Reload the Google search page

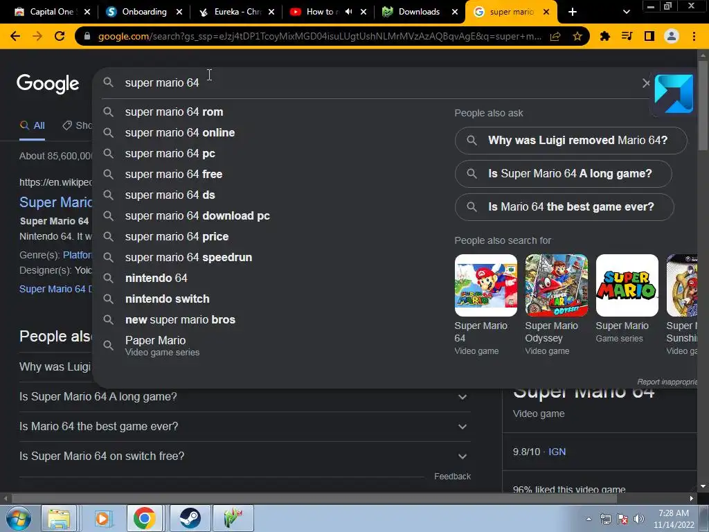(60, 36)
